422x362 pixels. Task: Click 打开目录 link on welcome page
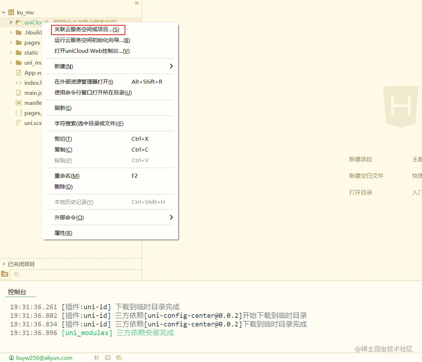point(361,192)
